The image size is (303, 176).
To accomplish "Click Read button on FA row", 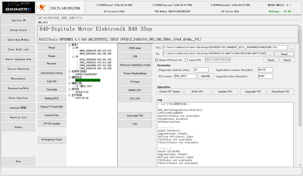I will point(284,54).
